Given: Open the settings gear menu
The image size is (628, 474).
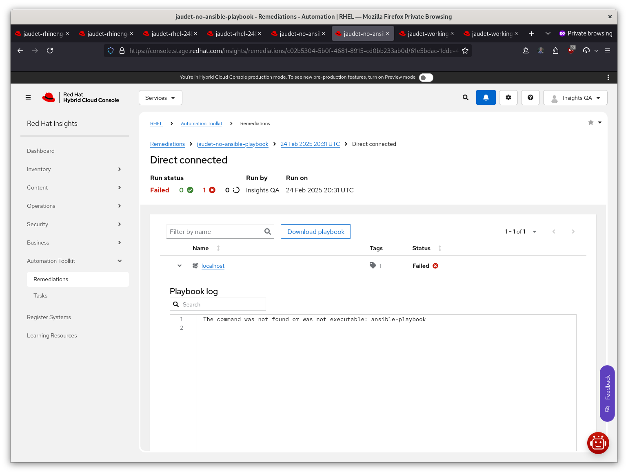Looking at the screenshot, I should (508, 97).
